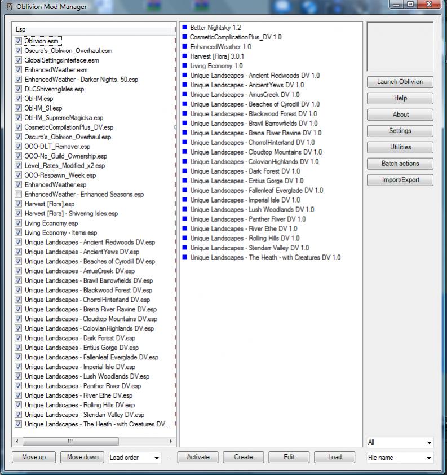This screenshot has width=447, height=475.
Task: Expand the All filter dropdown
Action: (400, 443)
